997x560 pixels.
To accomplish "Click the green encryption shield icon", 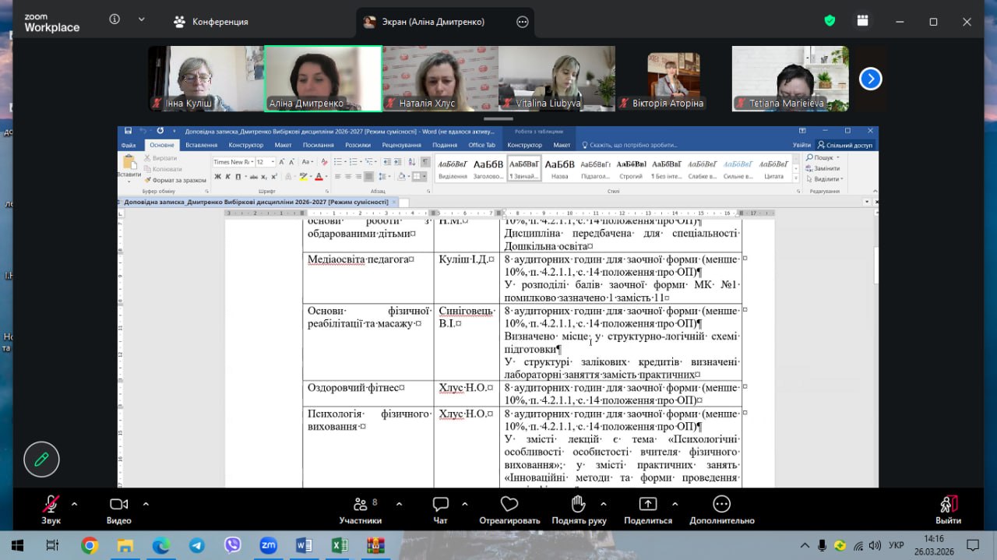I will click(x=830, y=21).
